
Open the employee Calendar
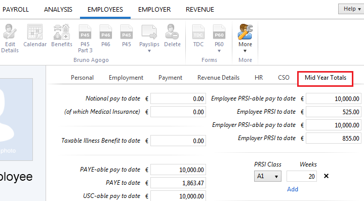(35, 36)
